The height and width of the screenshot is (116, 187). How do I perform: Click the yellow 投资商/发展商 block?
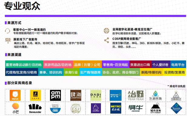click(175, 72)
